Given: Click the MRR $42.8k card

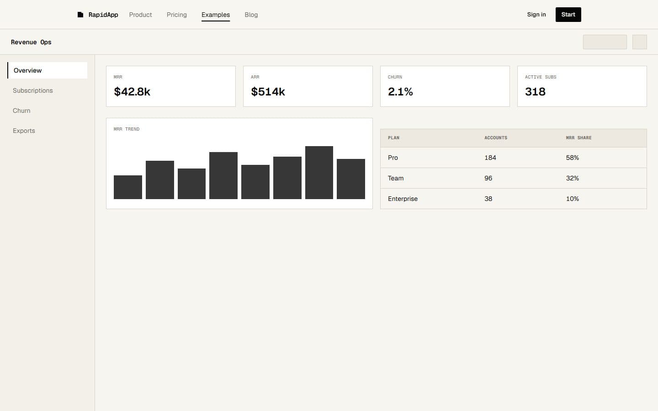Looking at the screenshot, I should tap(171, 86).
